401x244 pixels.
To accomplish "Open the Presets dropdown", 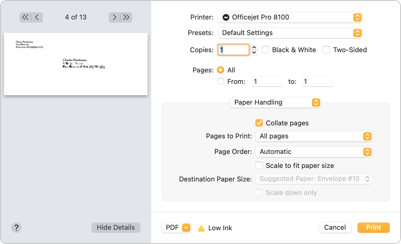I will click(290, 33).
